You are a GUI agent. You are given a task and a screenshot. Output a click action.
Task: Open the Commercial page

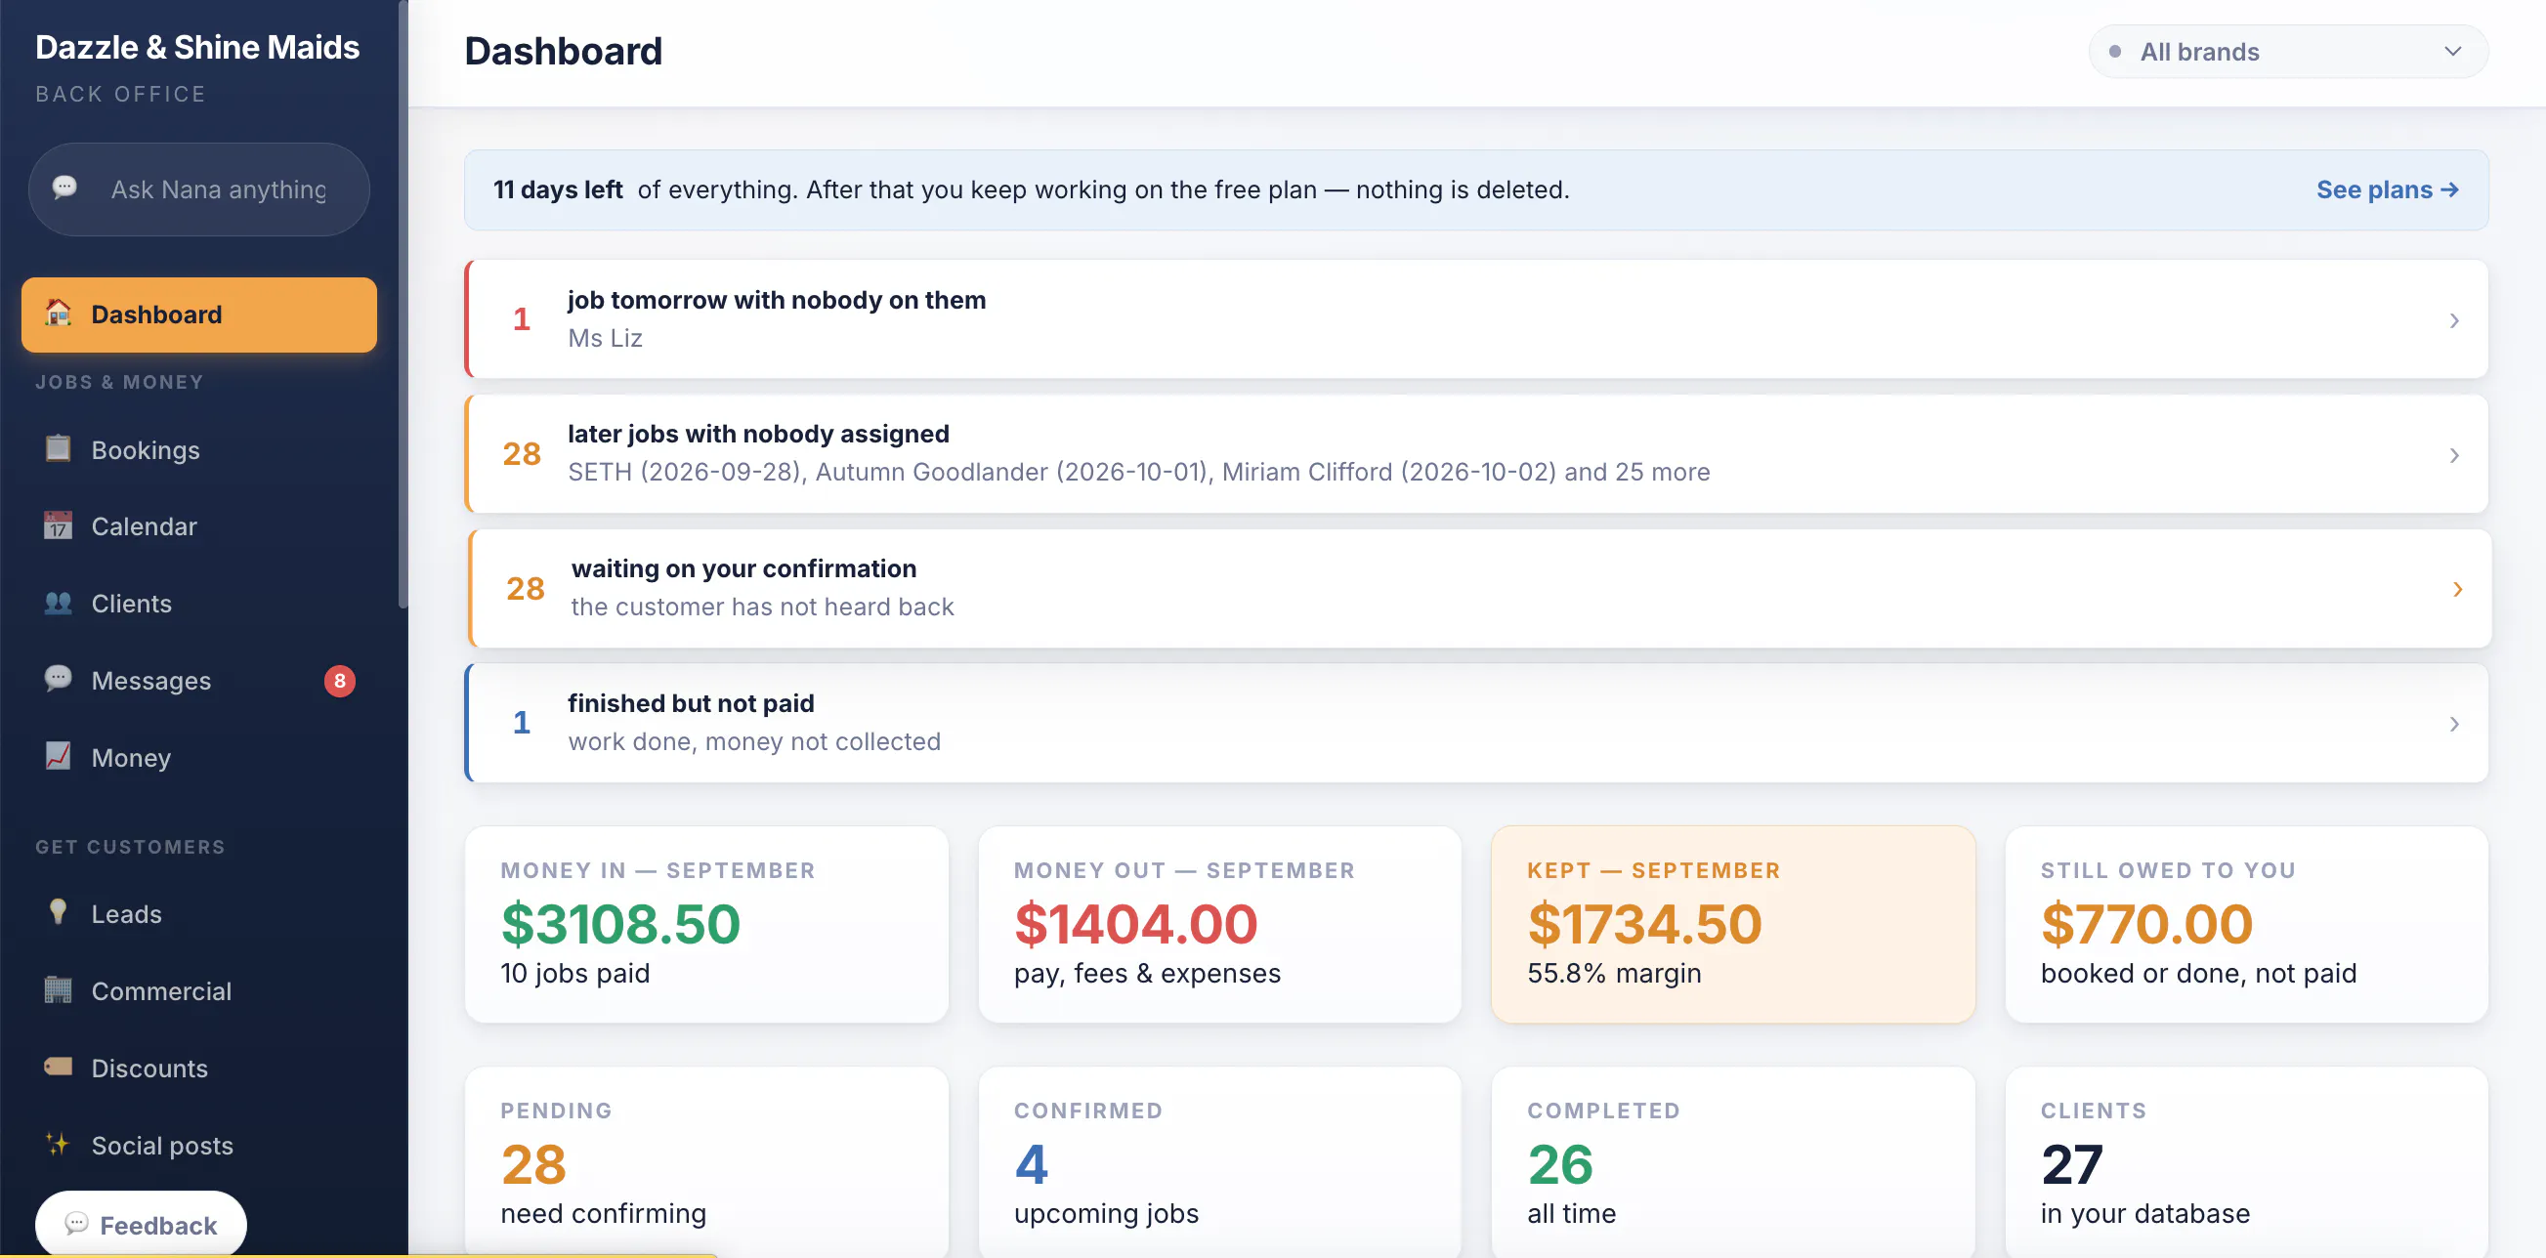click(198, 991)
